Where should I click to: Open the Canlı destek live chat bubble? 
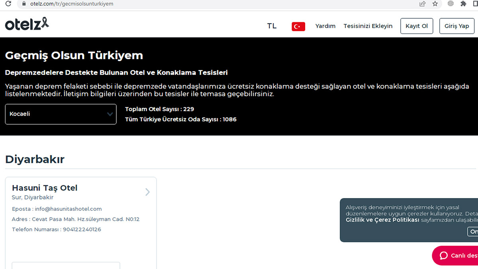tap(456, 255)
